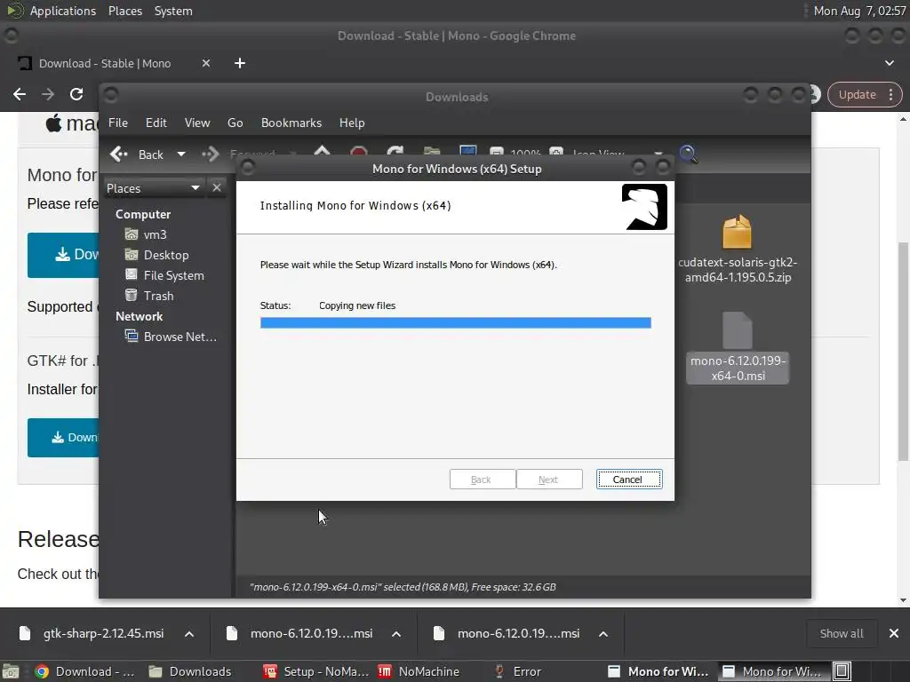Cancel the Mono for Windows setup
This screenshot has width=910, height=682.
(629, 479)
